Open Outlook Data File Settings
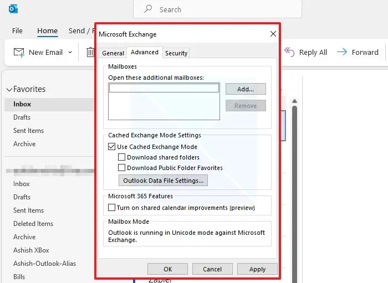 163,181
